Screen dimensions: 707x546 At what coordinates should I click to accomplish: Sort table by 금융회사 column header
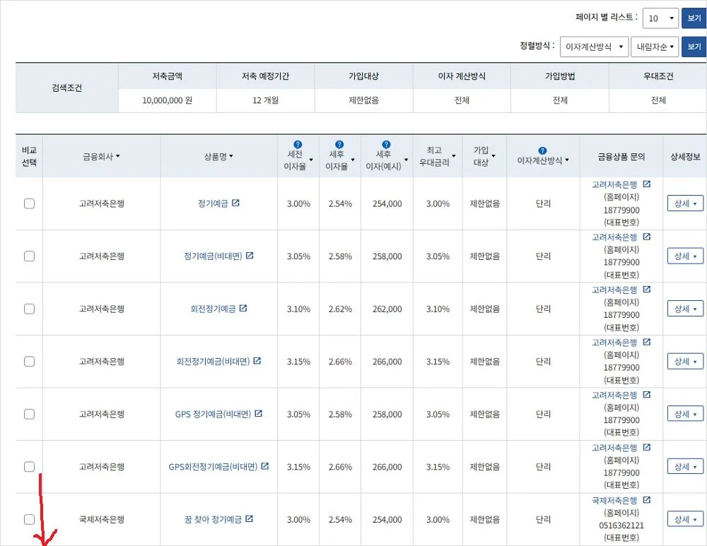click(101, 156)
